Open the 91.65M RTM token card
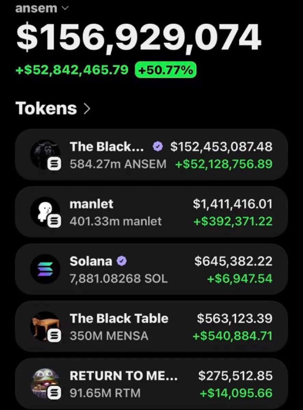The image size is (303, 410). click(152, 383)
